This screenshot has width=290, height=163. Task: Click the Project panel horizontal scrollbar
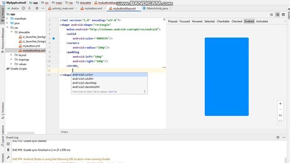20,133
